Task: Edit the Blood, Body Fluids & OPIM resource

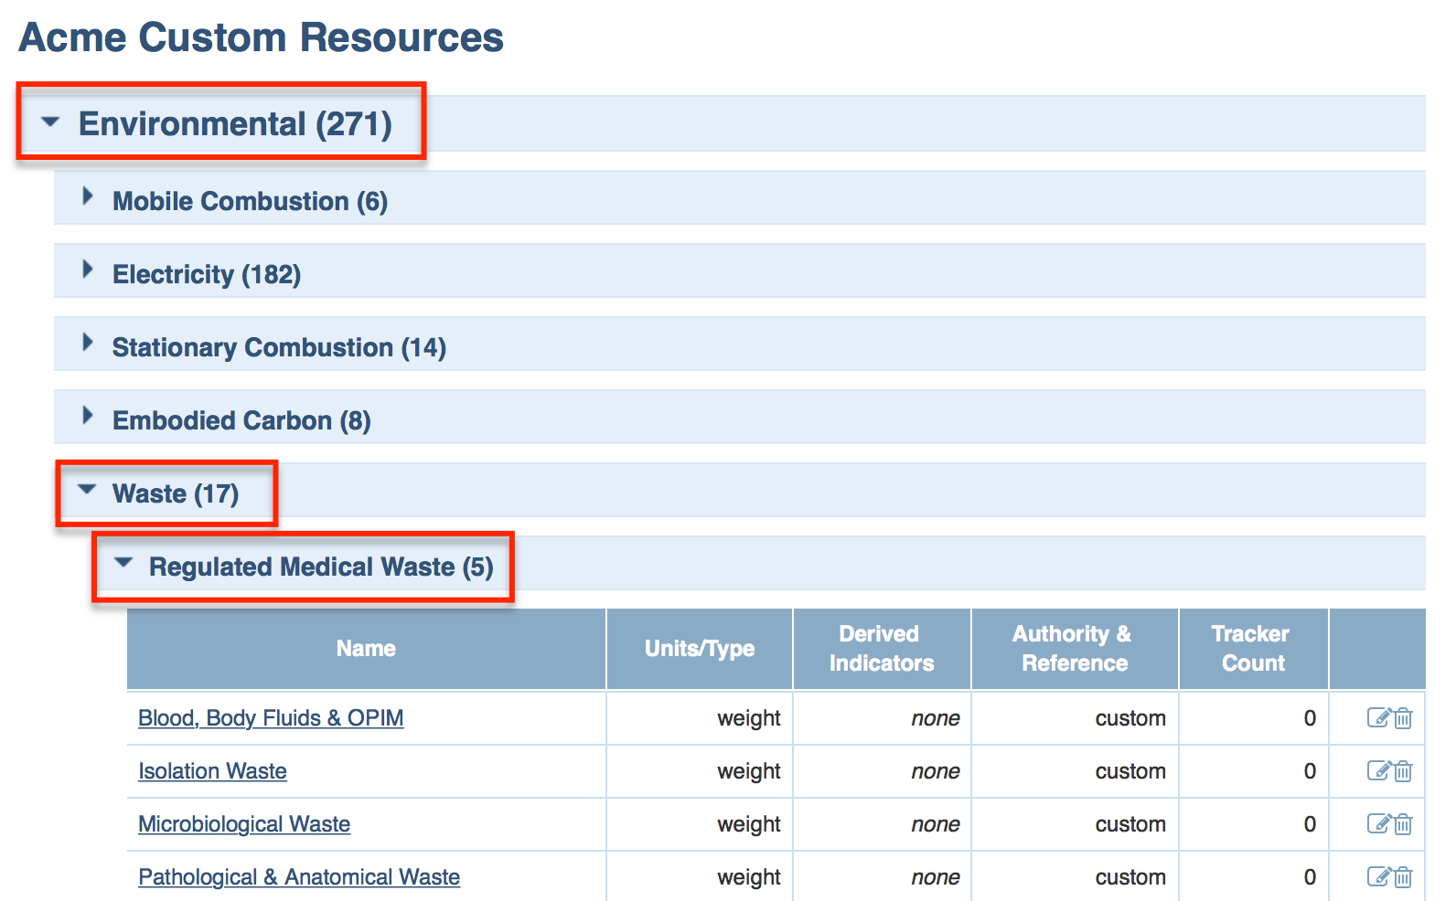Action: (x=1379, y=717)
